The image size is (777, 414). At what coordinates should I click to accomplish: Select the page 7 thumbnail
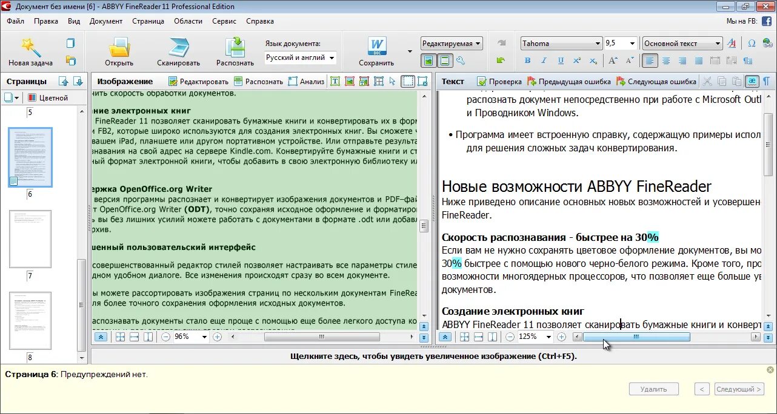coord(30,239)
